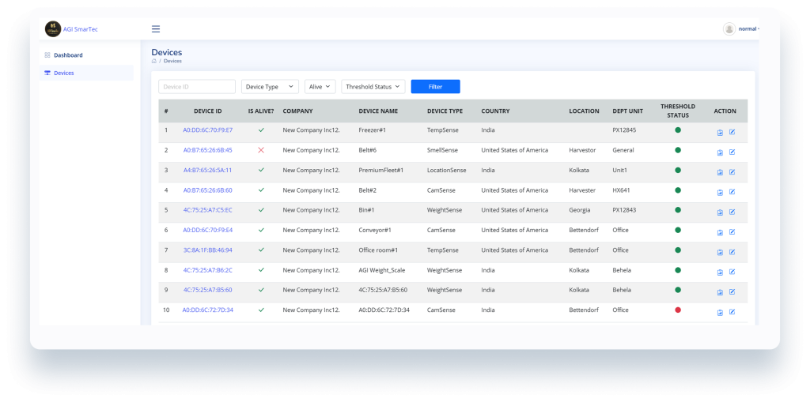Viewport: 810px width, 402px height.
Task: Open details icon for PremiumFleet#1 row
Action: pos(720,172)
